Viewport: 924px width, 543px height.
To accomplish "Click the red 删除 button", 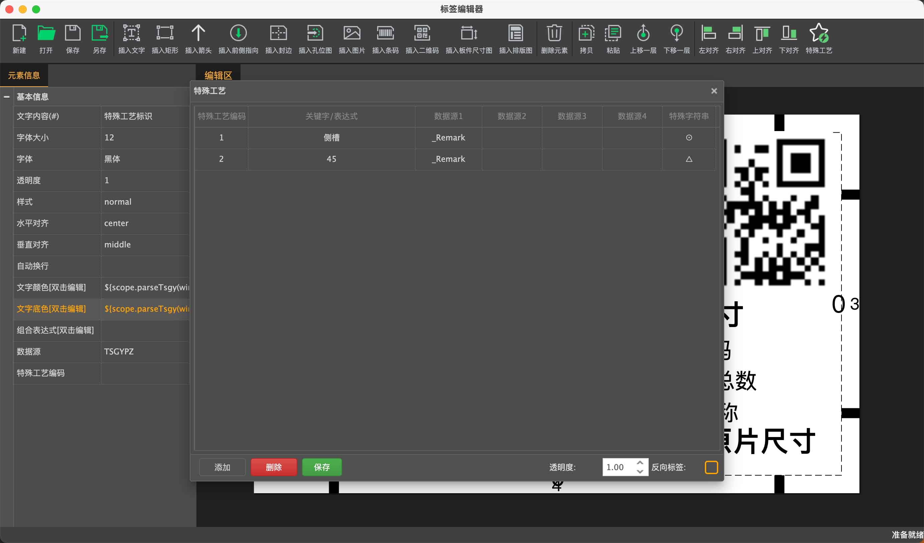I will click(274, 467).
